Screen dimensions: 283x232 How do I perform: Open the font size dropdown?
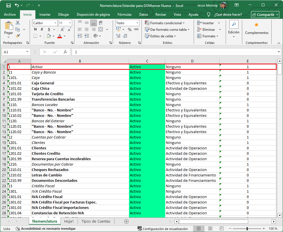pos(70,23)
